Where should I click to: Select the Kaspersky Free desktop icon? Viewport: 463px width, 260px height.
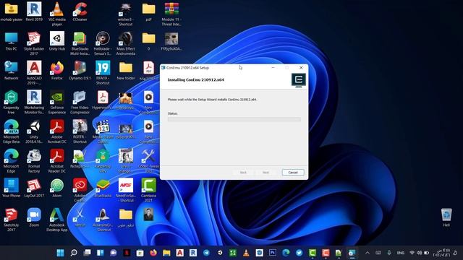click(12, 102)
